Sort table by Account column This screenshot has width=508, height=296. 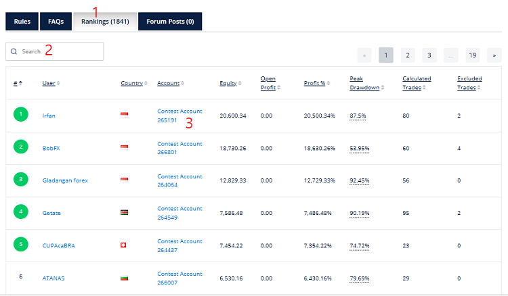[171, 83]
